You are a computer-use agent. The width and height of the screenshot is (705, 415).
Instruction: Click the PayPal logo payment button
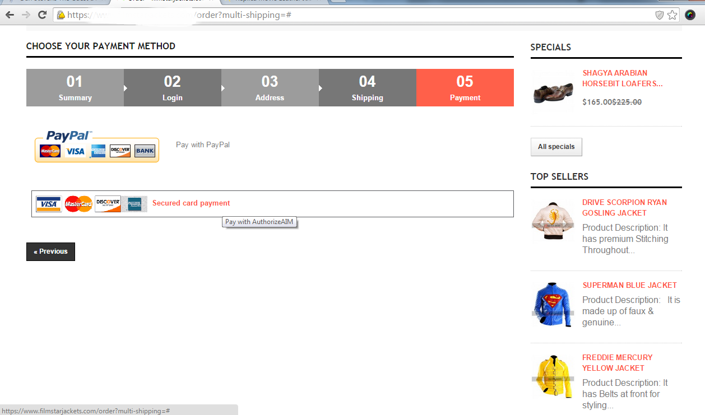coord(97,146)
